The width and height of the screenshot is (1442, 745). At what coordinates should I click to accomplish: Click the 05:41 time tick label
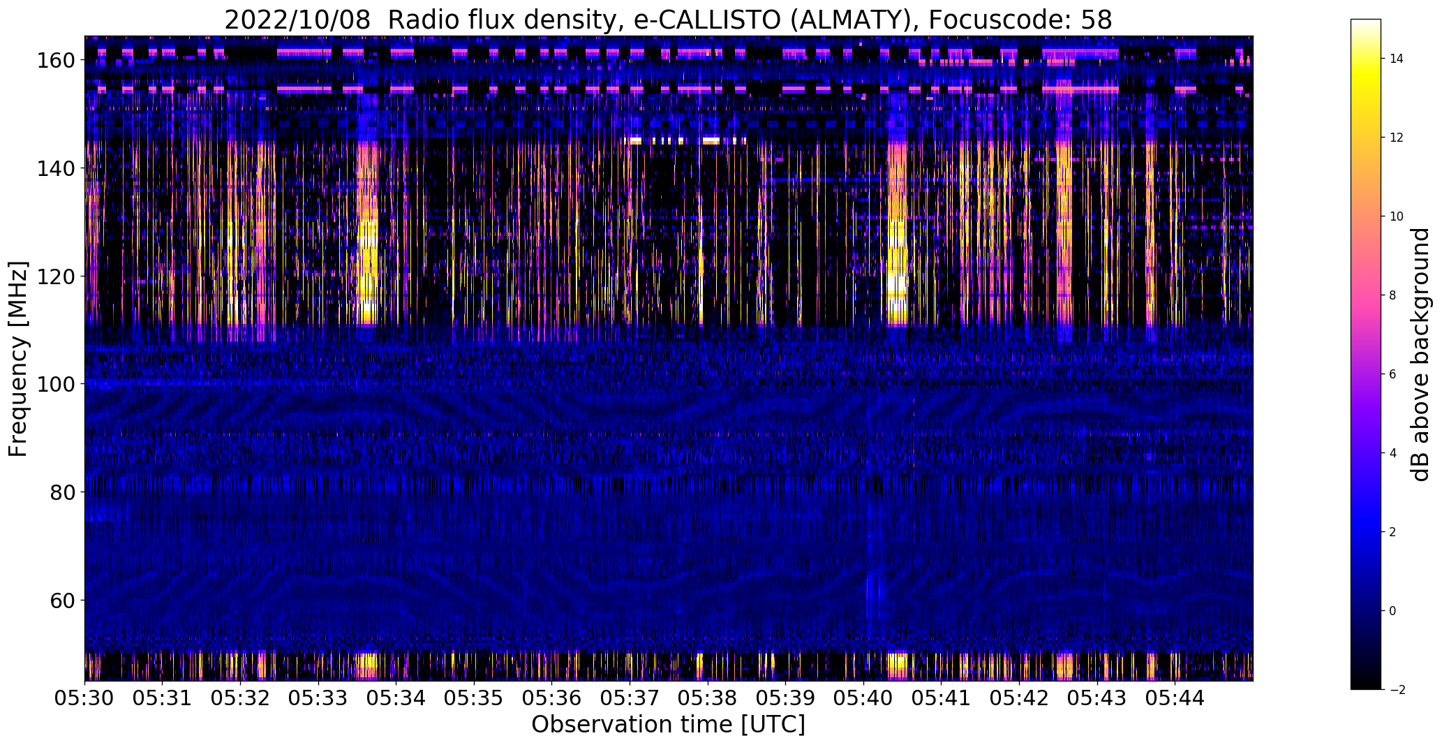pos(941,698)
